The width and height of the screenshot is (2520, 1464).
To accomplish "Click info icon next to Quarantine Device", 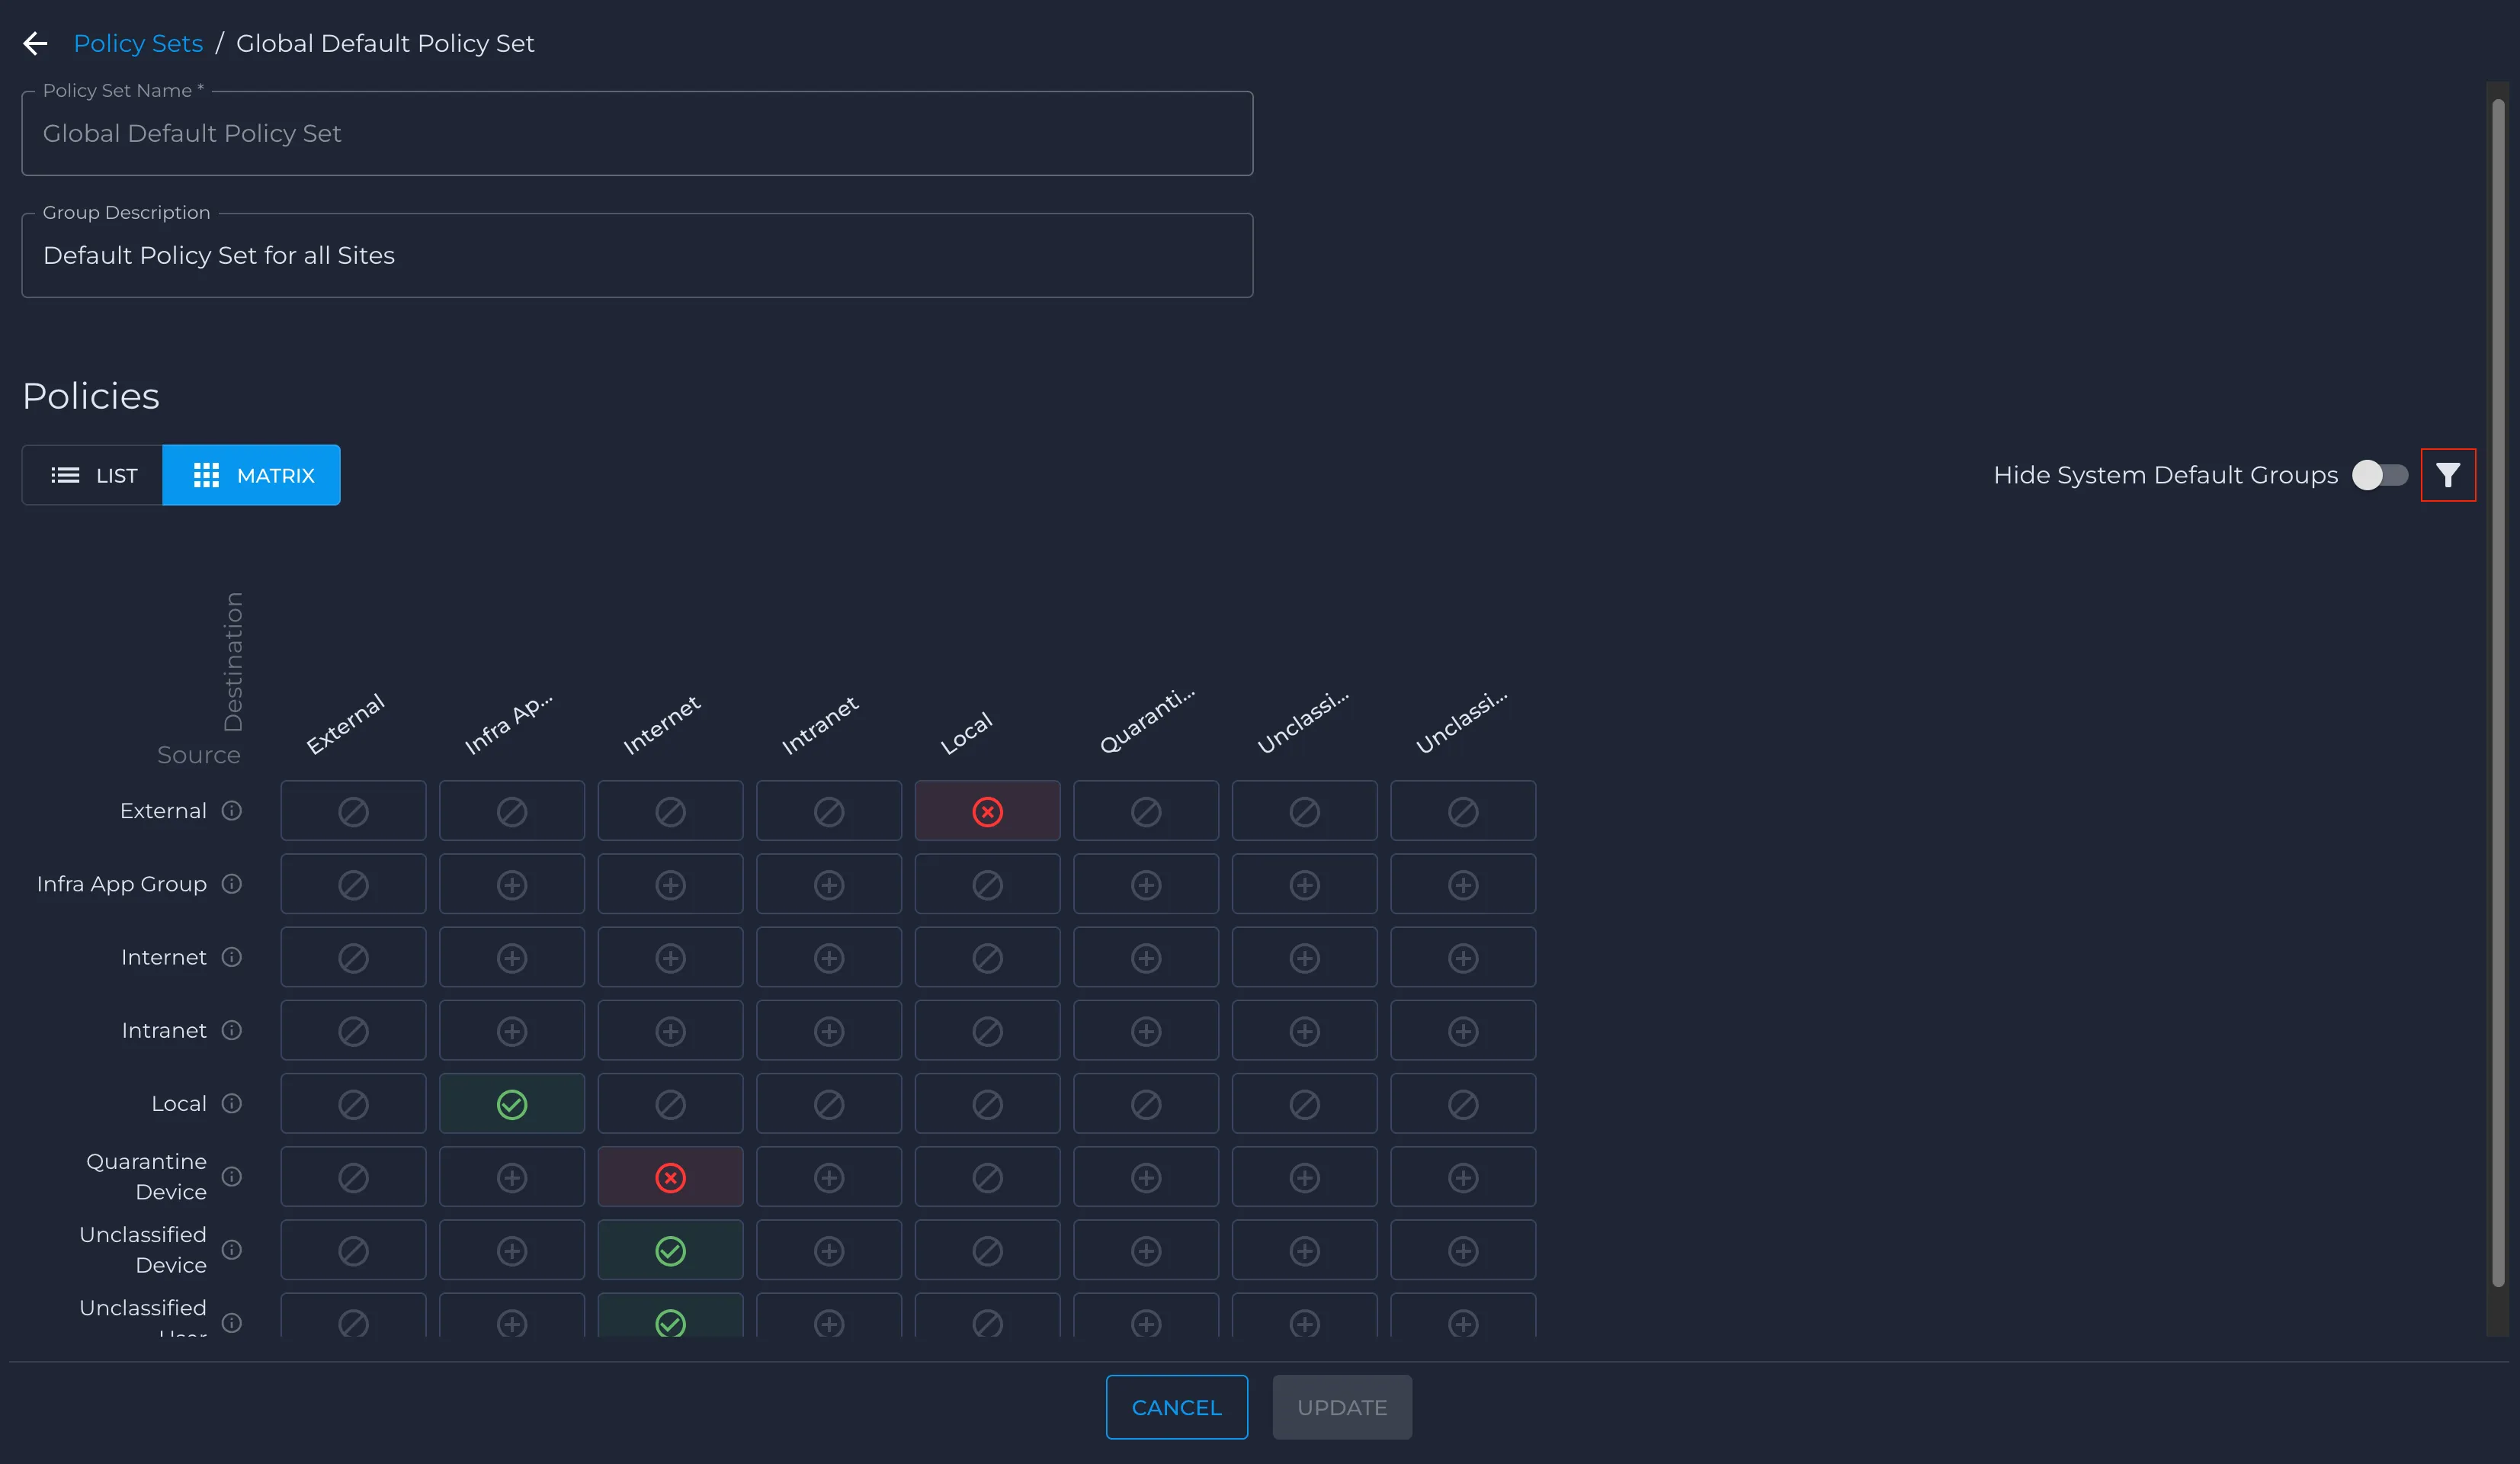I will (x=232, y=1176).
